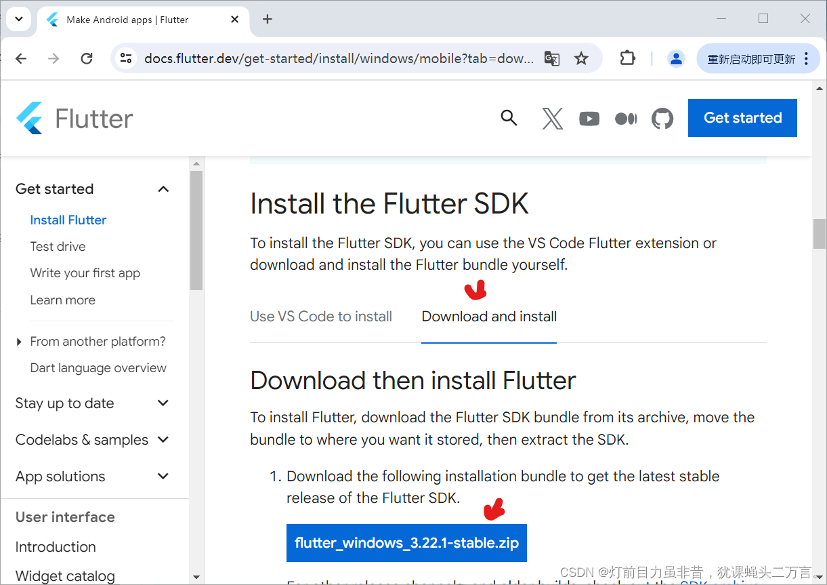Open the Chrome profile avatar

point(676,59)
